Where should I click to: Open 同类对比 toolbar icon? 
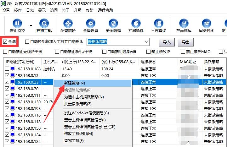[207, 23]
